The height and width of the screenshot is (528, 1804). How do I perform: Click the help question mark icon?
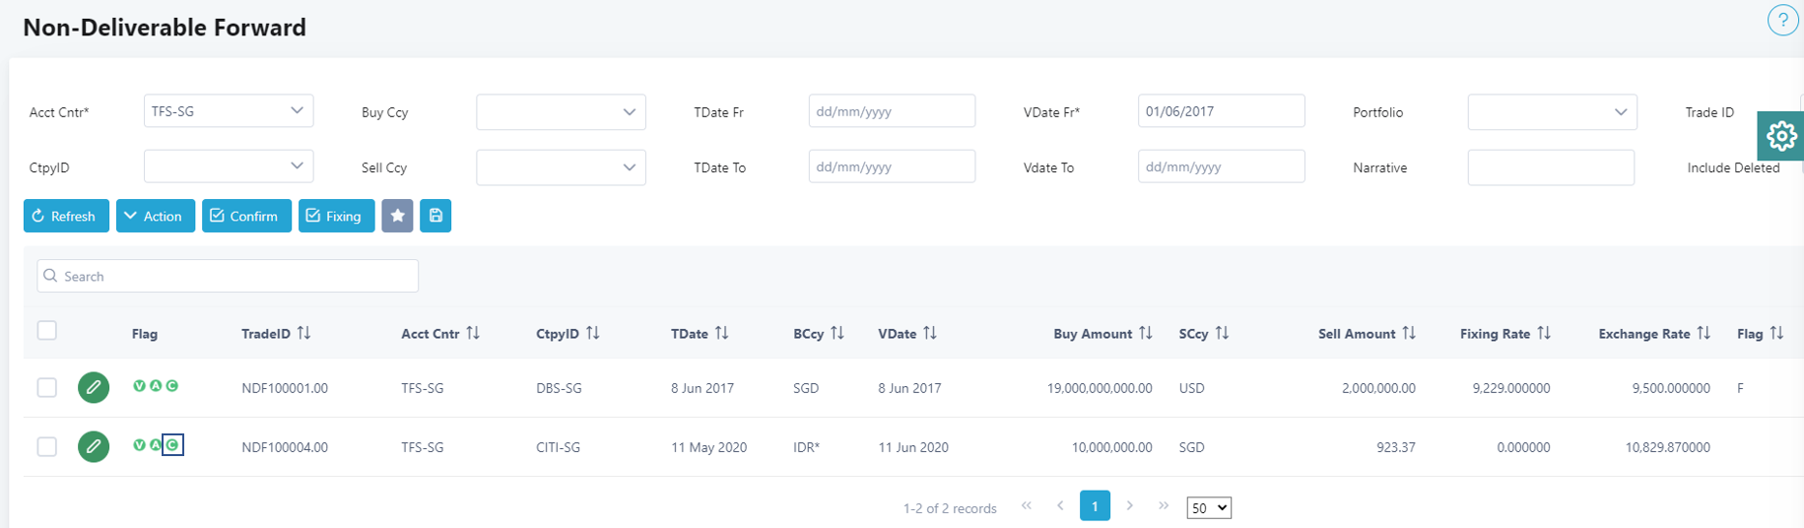[1782, 21]
